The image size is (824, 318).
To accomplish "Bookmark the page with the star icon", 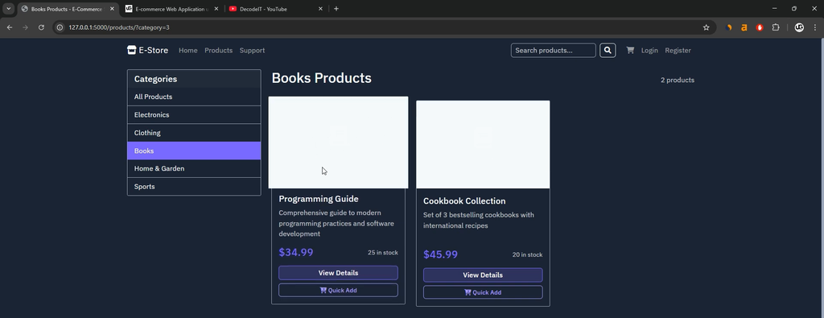I will (x=707, y=27).
